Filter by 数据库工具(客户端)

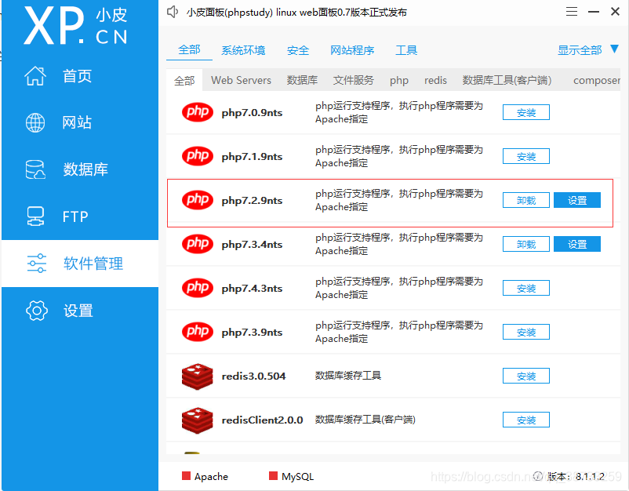point(507,80)
